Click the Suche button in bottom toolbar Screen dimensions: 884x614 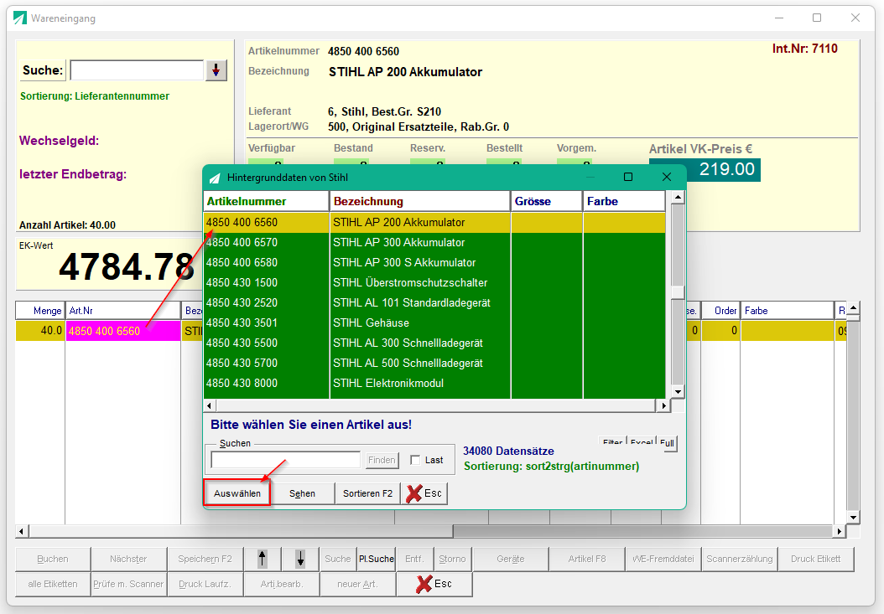point(338,559)
